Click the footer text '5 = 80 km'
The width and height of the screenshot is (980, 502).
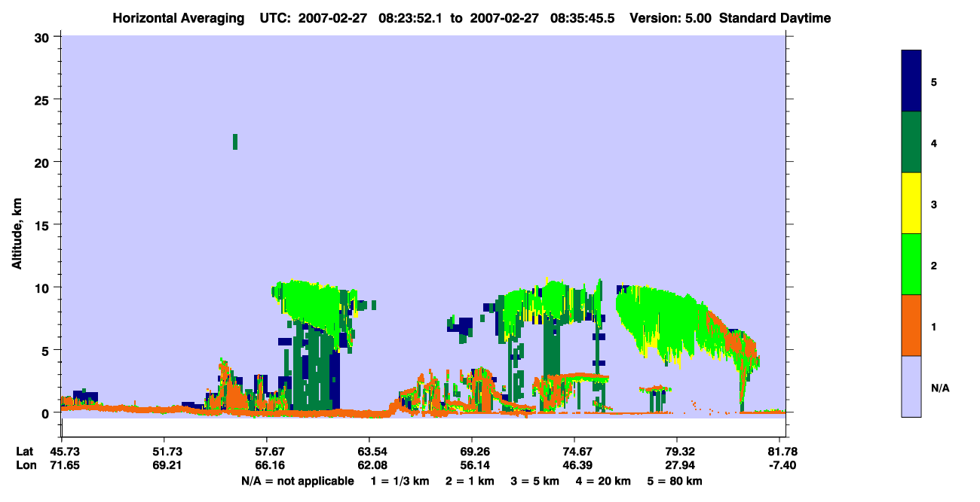tap(675, 481)
